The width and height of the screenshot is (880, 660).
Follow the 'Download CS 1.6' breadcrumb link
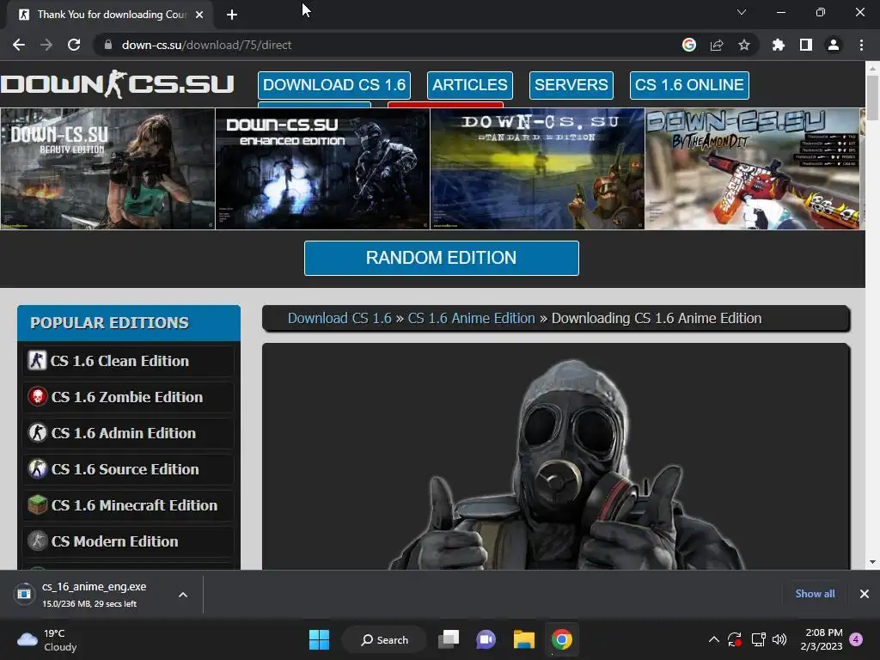pyautogui.click(x=339, y=318)
